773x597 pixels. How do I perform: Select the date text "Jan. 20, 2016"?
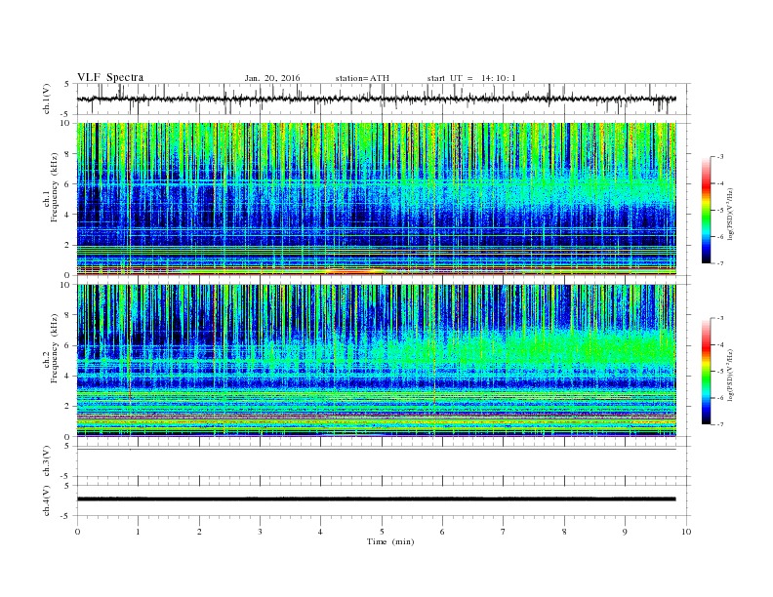pyautogui.click(x=272, y=78)
